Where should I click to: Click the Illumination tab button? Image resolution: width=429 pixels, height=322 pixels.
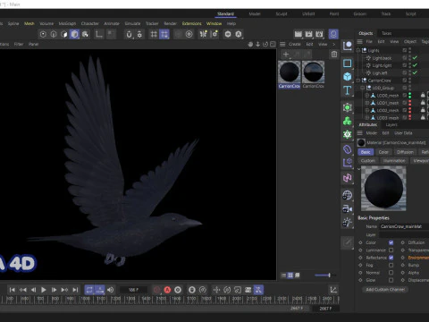(394, 161)
